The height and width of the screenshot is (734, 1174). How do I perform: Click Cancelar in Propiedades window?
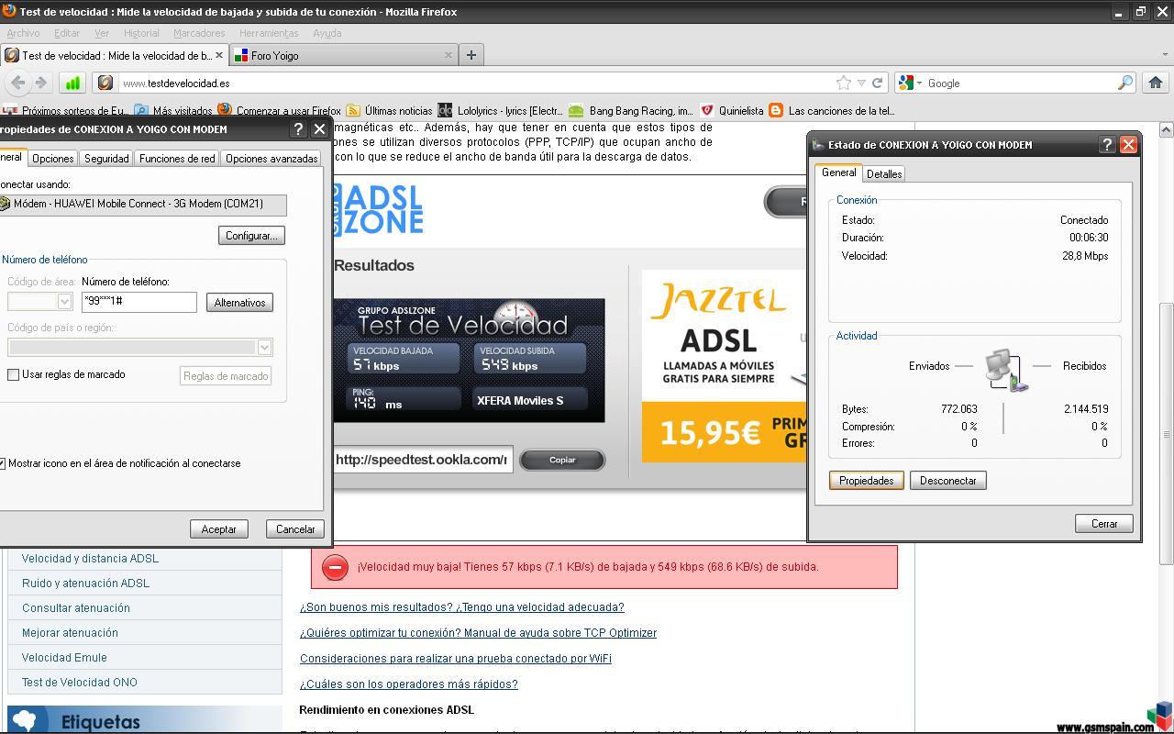point(295,529)
